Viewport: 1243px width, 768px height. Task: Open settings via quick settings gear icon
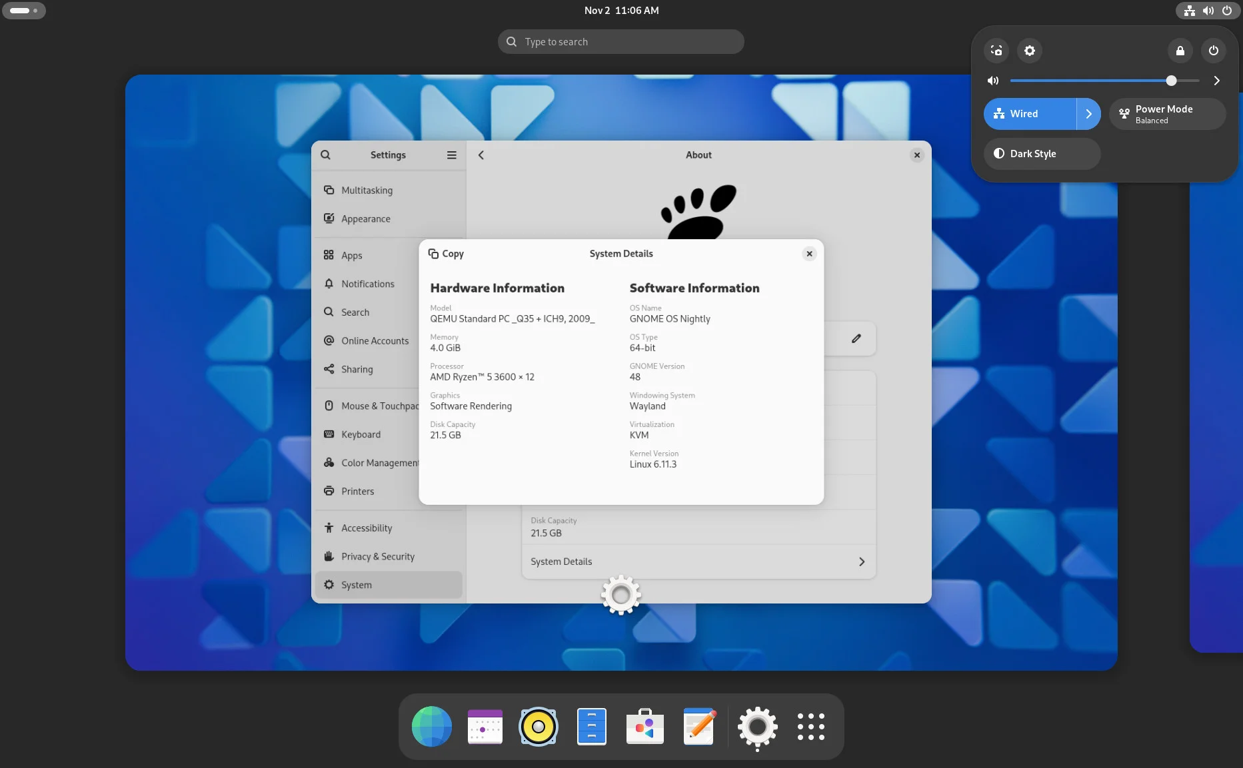[x=1030, y=51]
